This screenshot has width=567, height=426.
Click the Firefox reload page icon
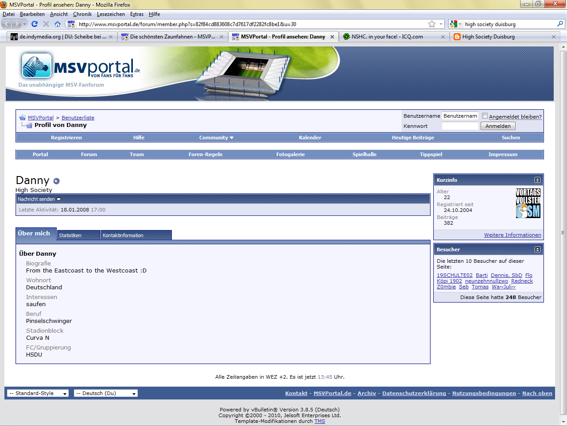(x=35, y=24)
